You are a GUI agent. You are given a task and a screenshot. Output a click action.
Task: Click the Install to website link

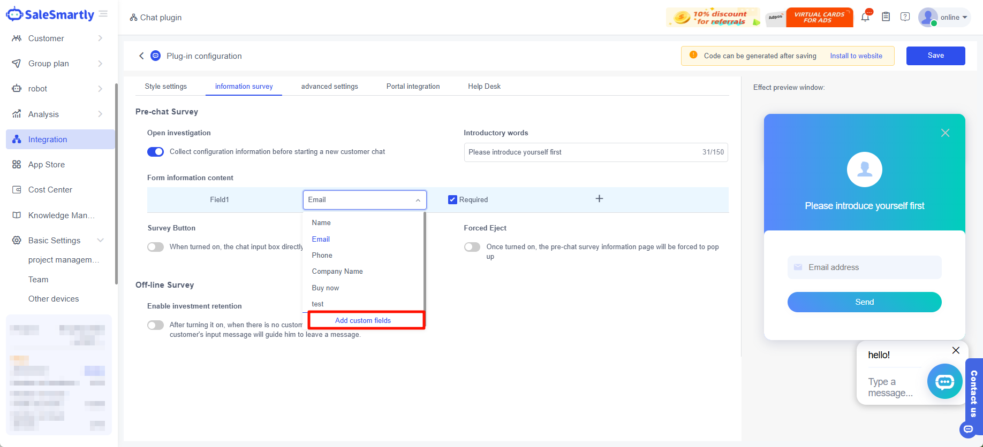[x=856, y=56]
